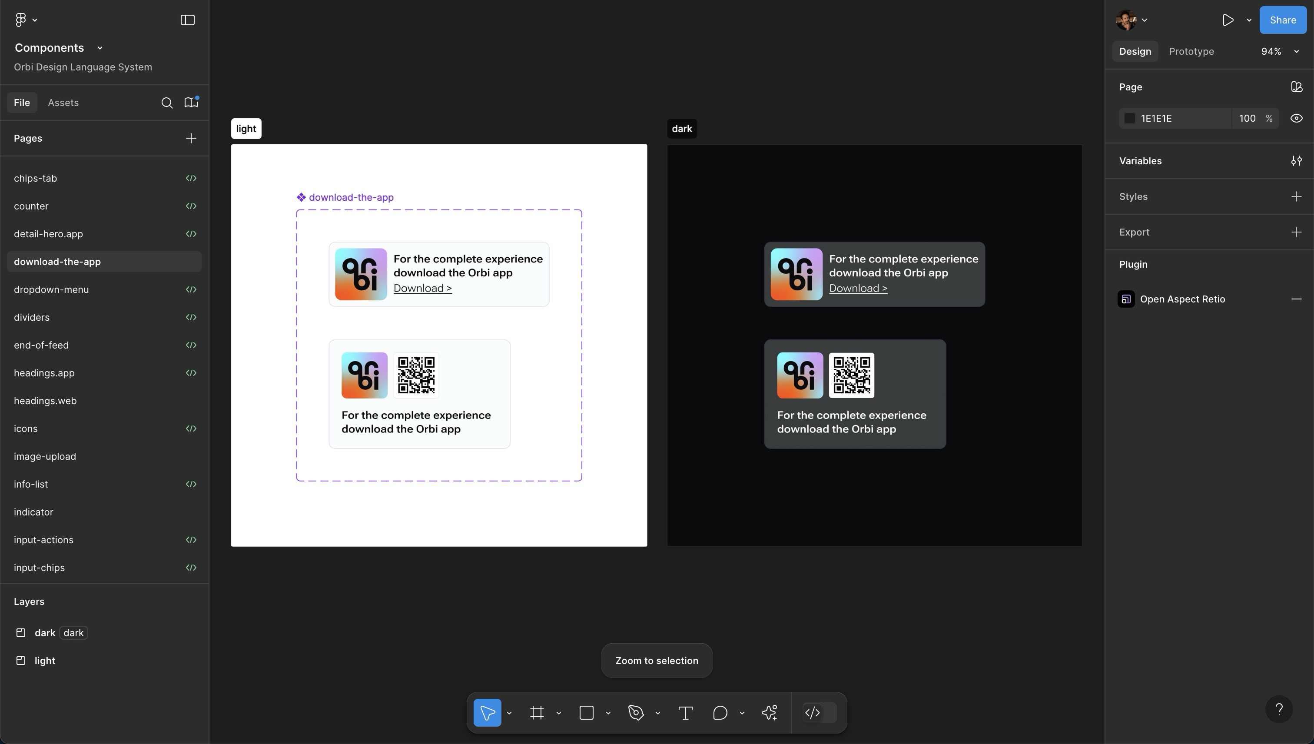Select the download-the-app component label
The image size is (1314, 744).
(345, 197)
